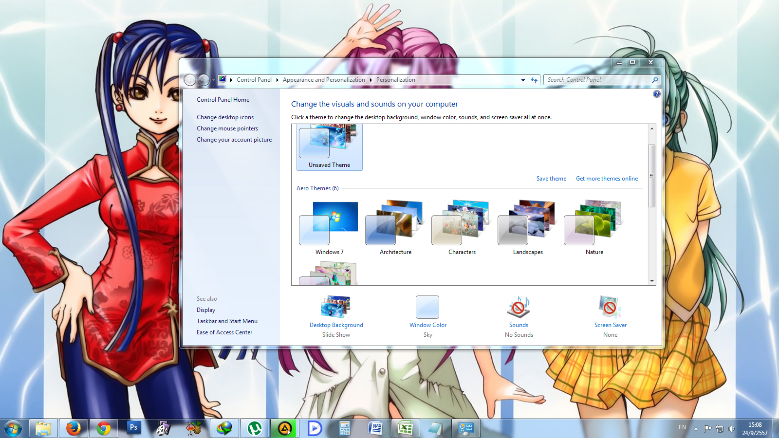Open the blue D media player icon
The image size is (779, 438).
point(315,428)
